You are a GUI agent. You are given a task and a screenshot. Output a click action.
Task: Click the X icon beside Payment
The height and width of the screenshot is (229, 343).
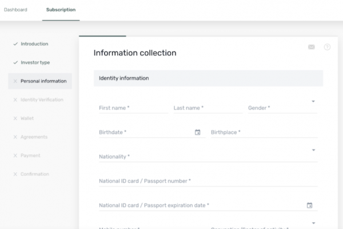[x=15, y=156]
